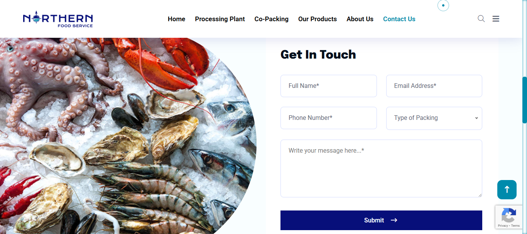Image resolution: width=527 pixels, height=234 pixels.
Task: Visit the About Us page
Action: [x=360, y=19]
